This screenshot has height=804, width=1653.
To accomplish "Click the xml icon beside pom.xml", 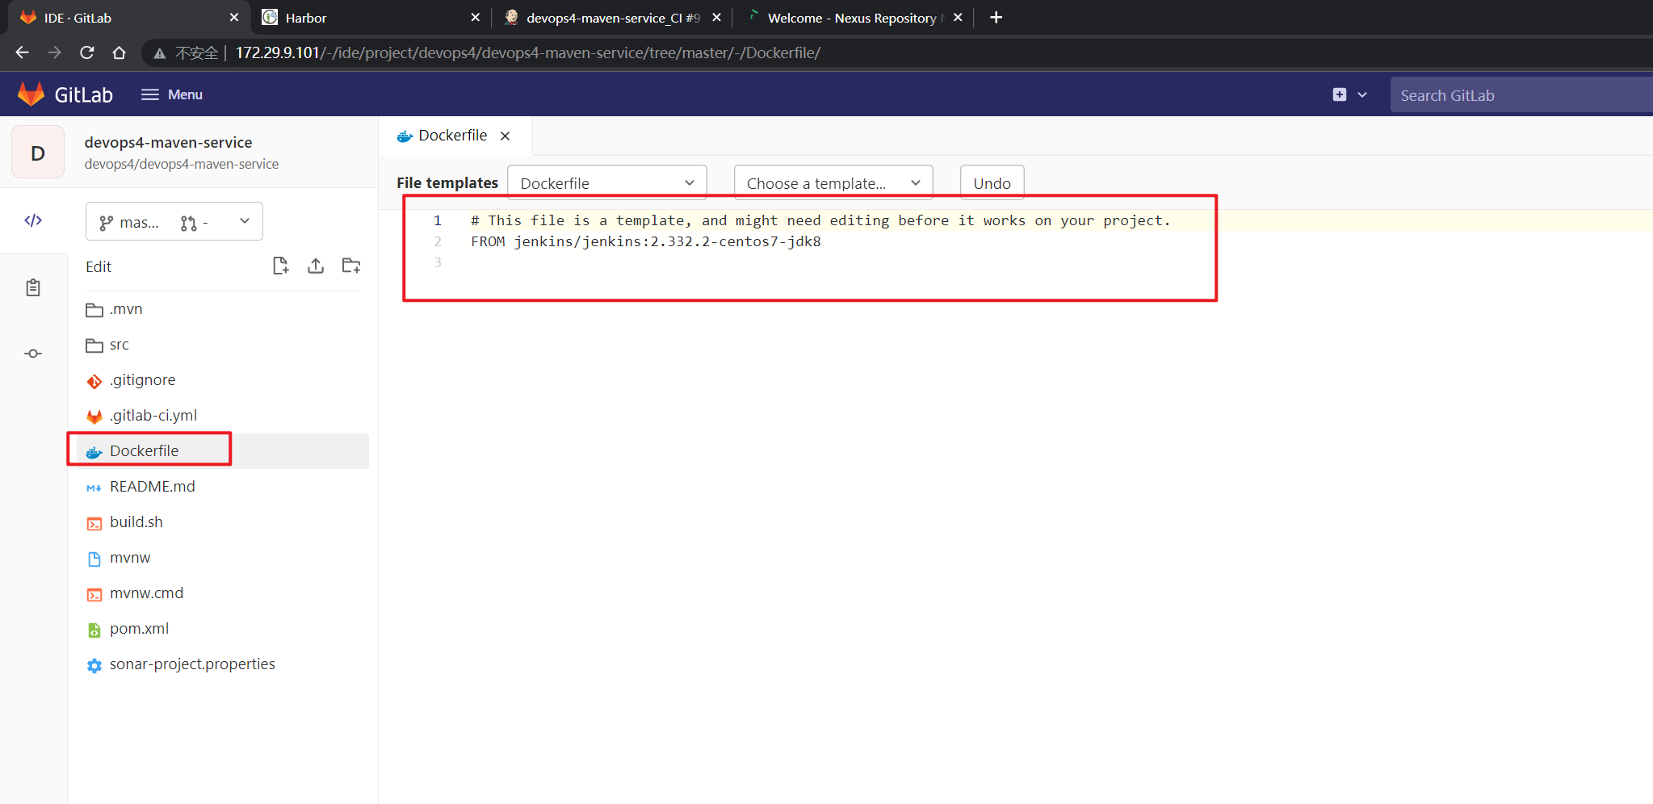I will tap(94, 630).
